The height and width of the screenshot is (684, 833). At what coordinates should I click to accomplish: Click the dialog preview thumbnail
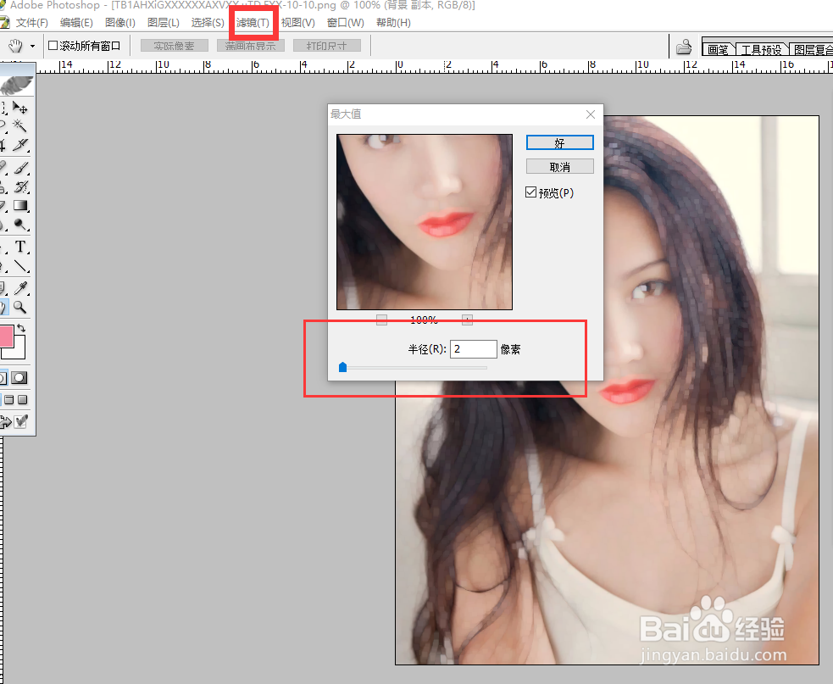(x=425, y=221)
